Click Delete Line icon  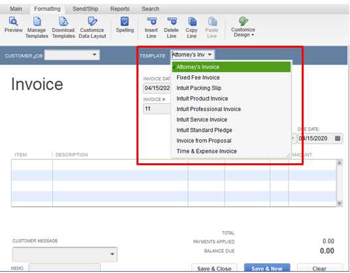click(172, 22)
